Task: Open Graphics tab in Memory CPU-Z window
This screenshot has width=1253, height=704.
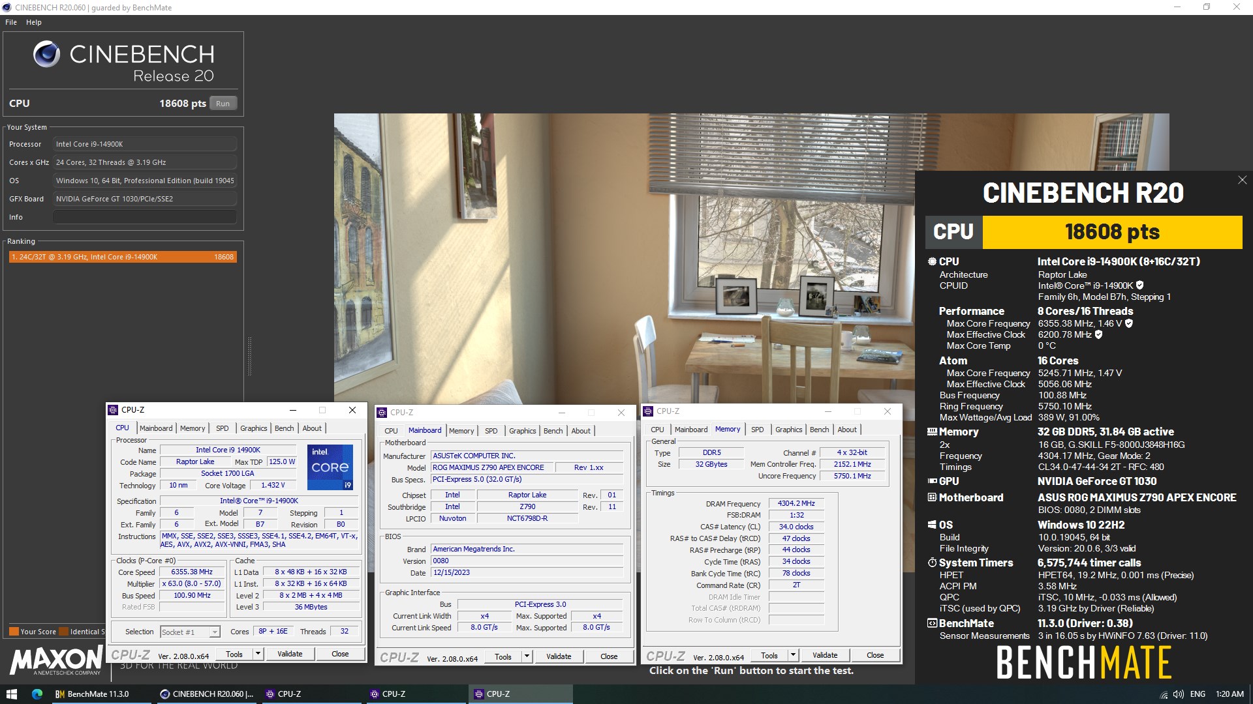Action: 788,430
